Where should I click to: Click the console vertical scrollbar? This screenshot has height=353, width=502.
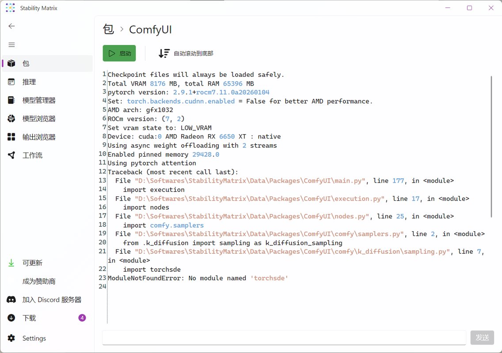coord(491,146)
